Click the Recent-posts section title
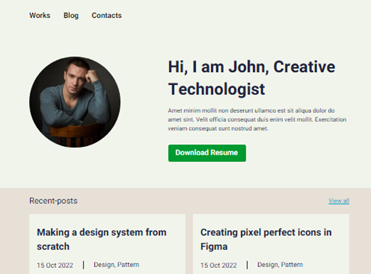This screenshot has height=274, width=371. click(54, 201)
